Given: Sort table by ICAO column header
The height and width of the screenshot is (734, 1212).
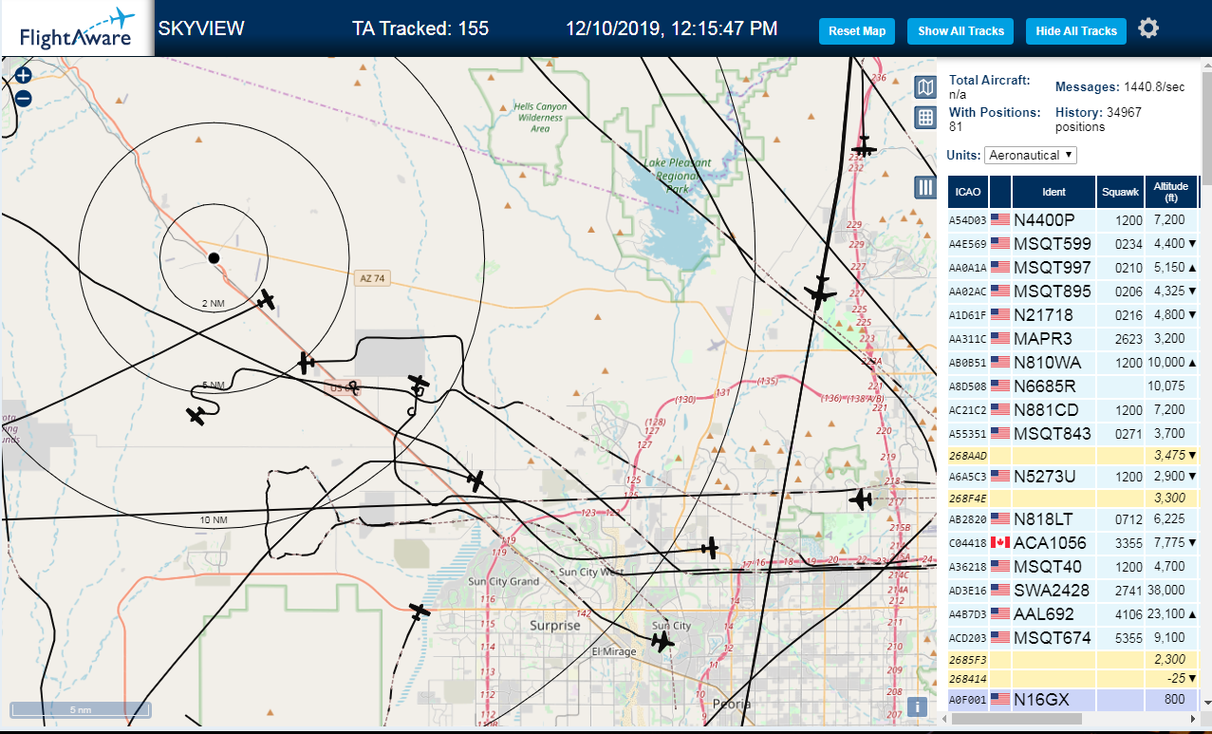Looking at the screenshot, I should click(968, 192).
